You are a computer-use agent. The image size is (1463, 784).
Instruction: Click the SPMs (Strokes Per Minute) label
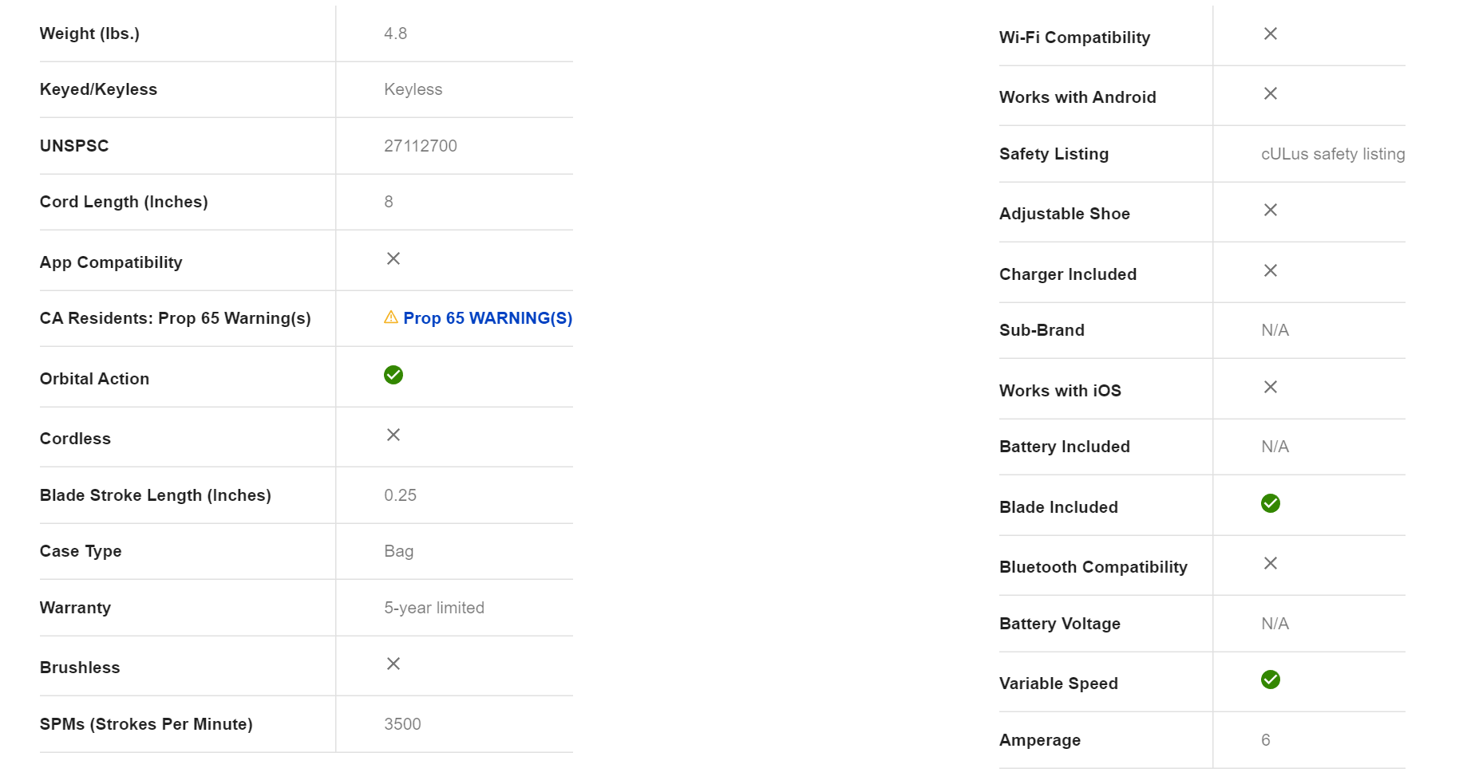146,724
